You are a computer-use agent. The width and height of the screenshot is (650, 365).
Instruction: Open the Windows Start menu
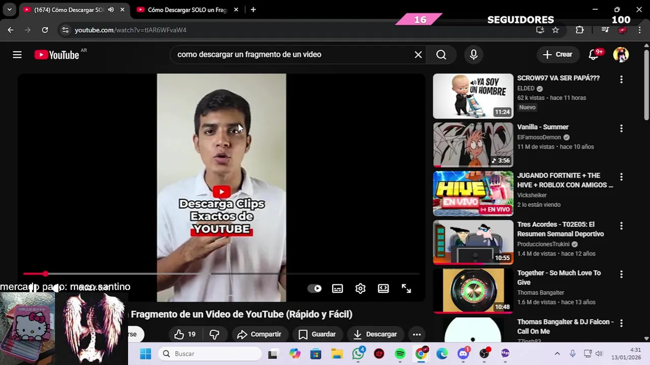[146, 354]
